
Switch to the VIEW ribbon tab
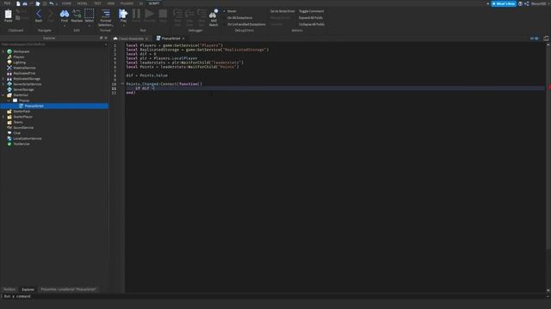click(111, 3)
